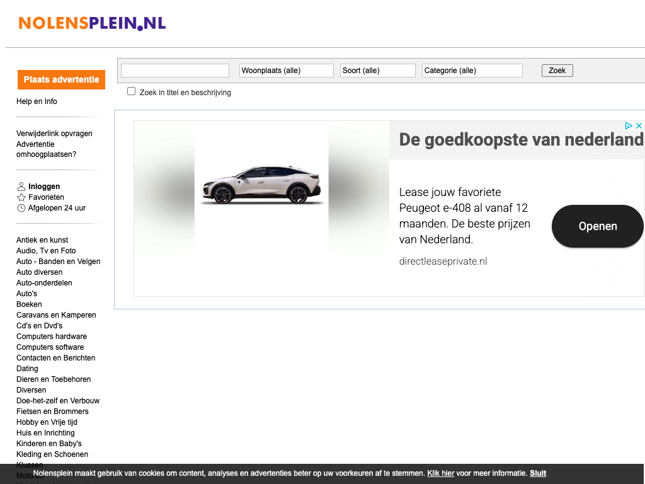The height and width of the screenshot is (484, 645).
Task: Click the Peugeot car image in the ad
Action: point(261,185)
